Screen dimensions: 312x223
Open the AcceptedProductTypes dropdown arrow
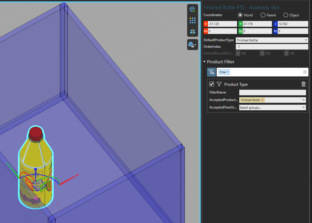point(304,100)
